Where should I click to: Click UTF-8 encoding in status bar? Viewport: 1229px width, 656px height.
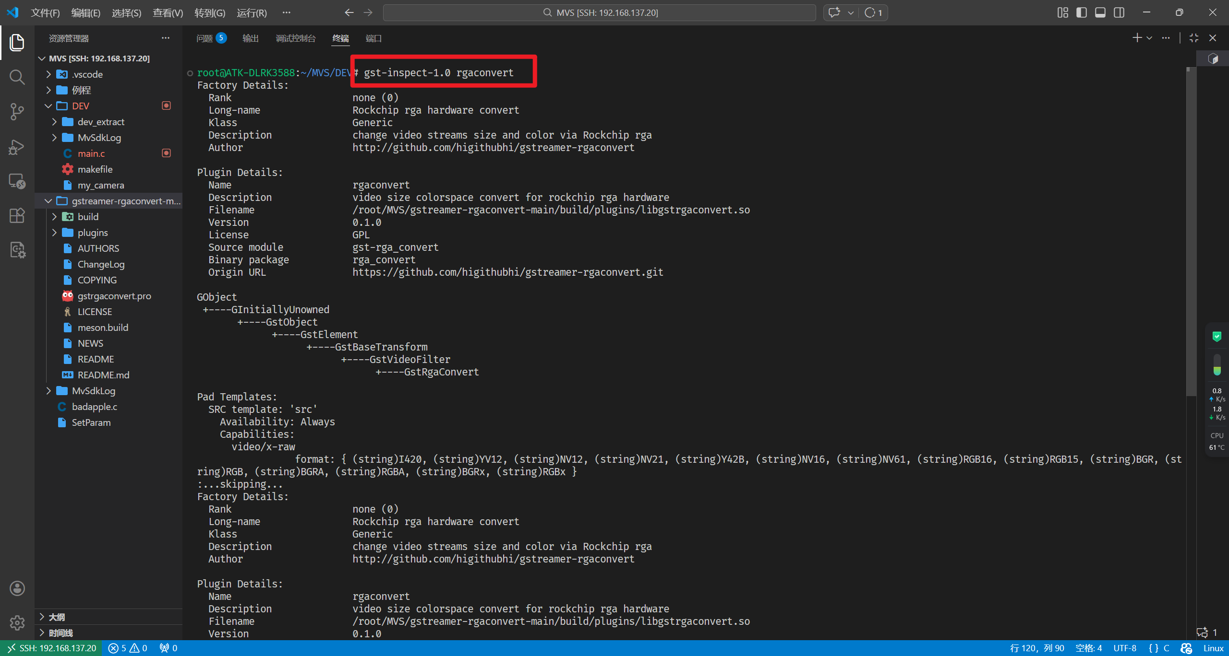pyautogui.click(x=1124, y=648)
